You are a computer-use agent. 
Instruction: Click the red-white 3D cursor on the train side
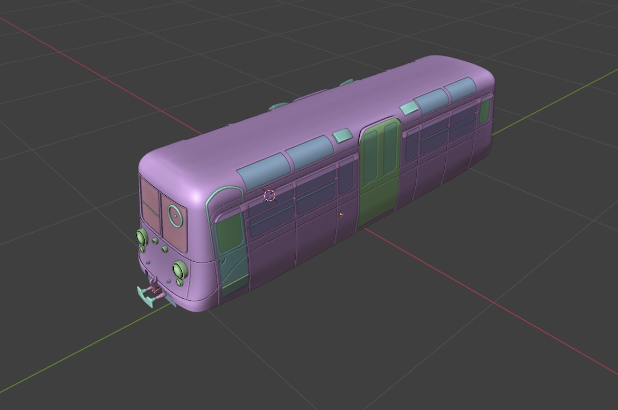269,195
